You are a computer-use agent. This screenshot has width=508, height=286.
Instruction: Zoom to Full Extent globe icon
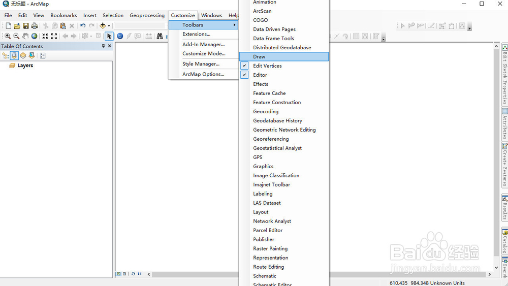click(x=35, y=36)
